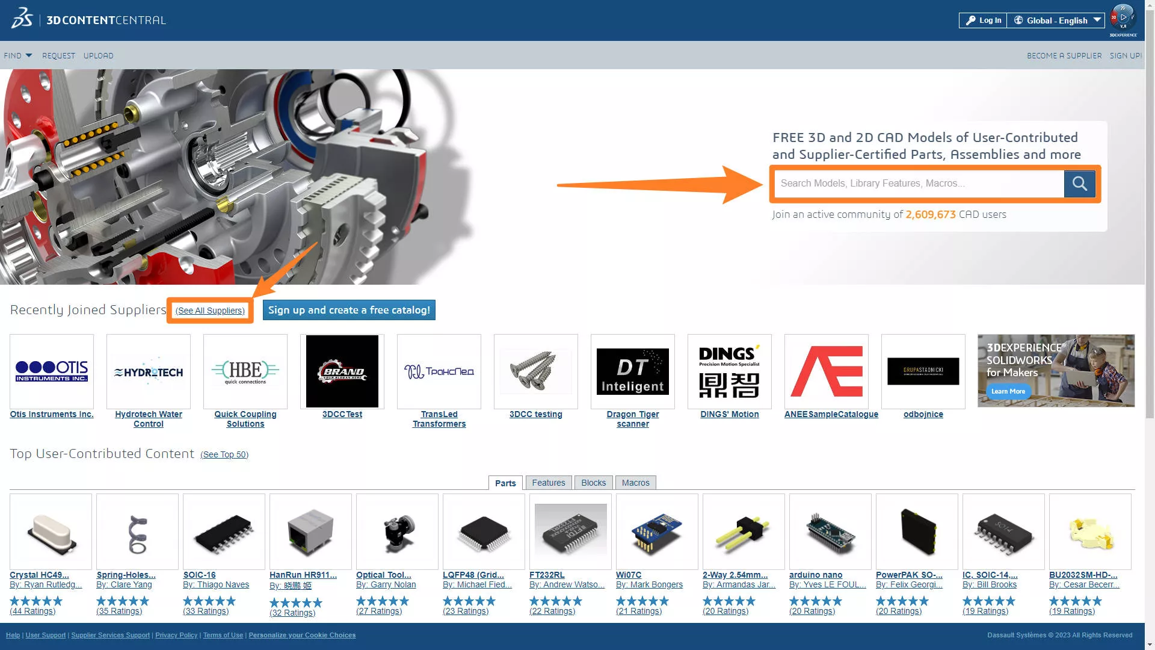The height and width of the screenshot is (650, 1155).
Task: Select the Macros tab
Action: click(635, 482)
